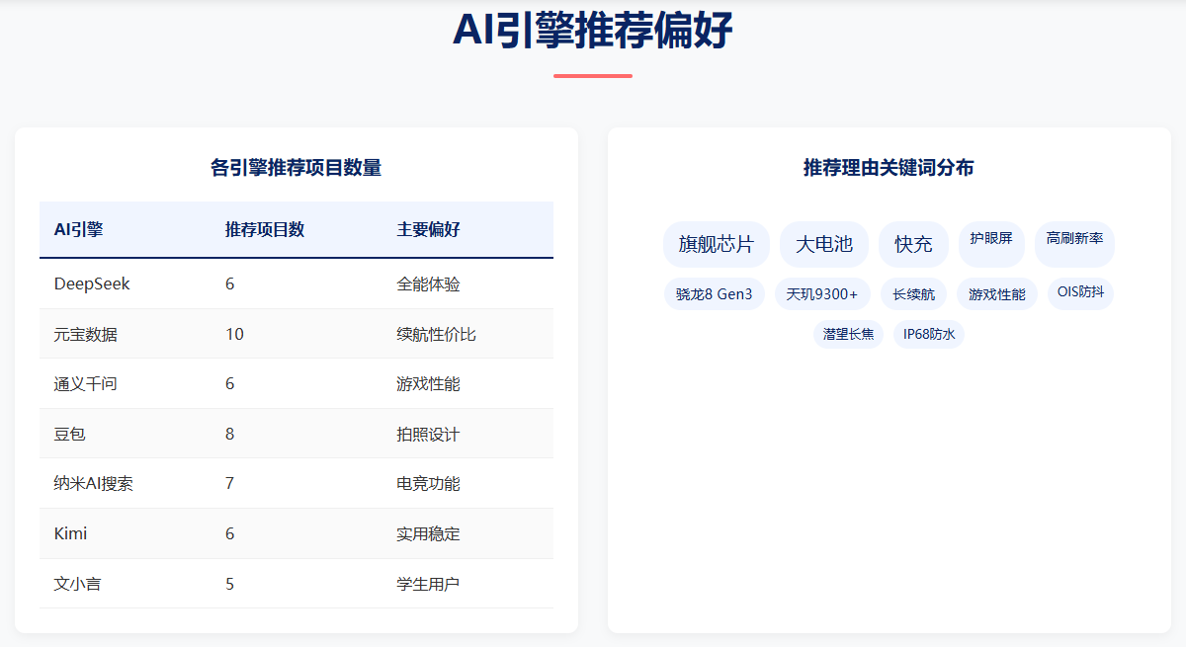
Task: Click the 实用稳定 preference cell
Action: coord(467,533)
